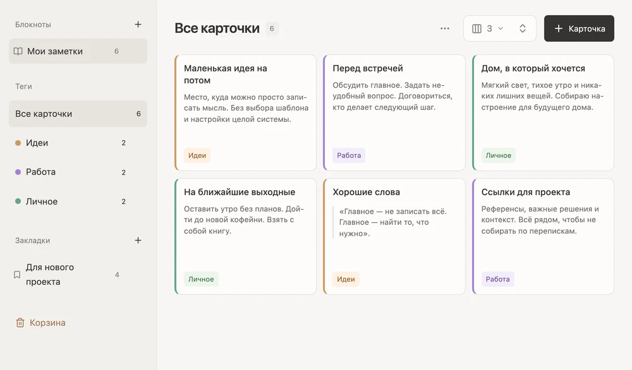Open the Ссылки для проекта card title
632x370 pixels.
tap(526, 192)
